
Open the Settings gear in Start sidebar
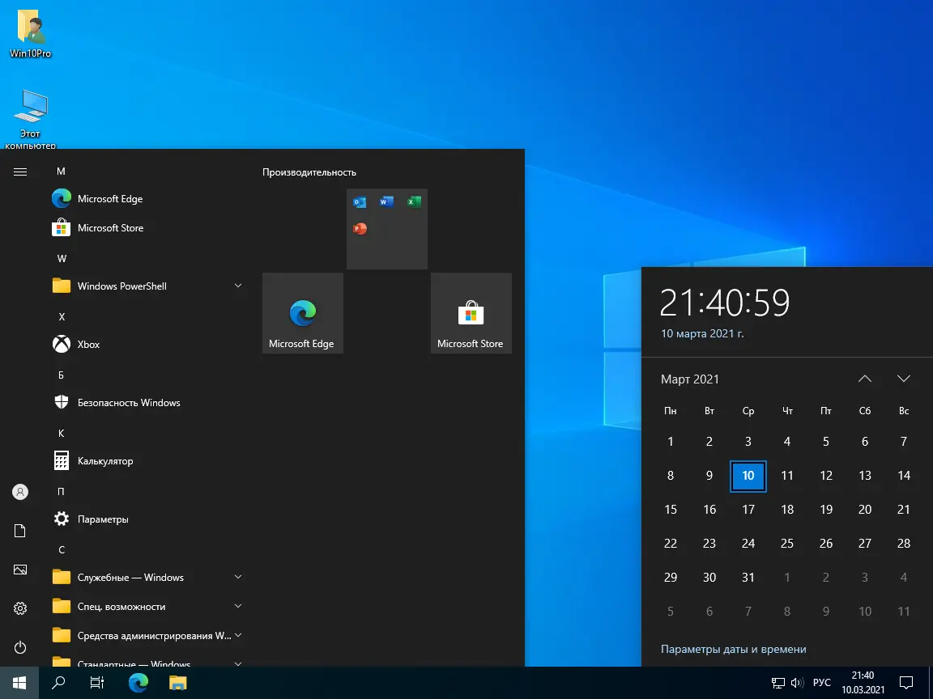point(19,608)
